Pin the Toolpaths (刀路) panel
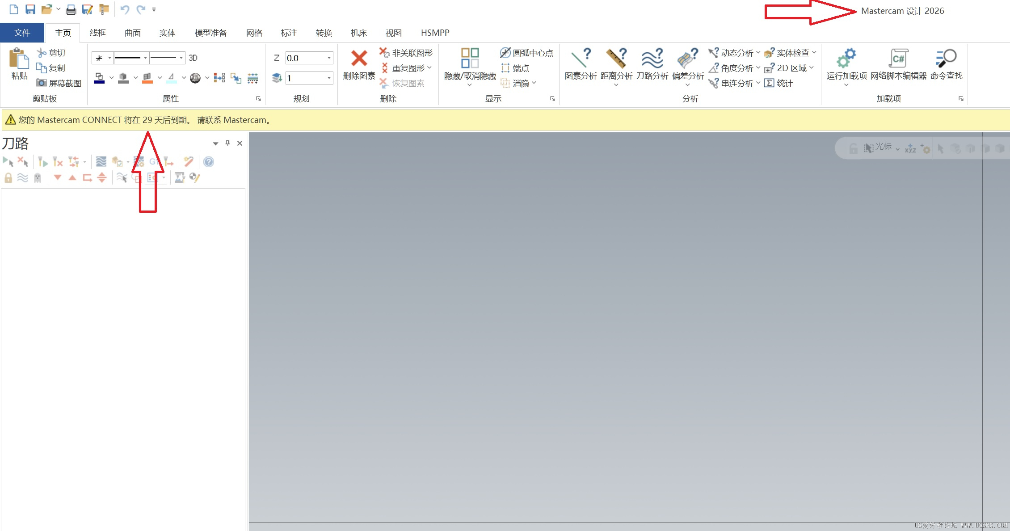Image resolution: width=1010 pixels, height=531 pixels. [x=227, y=143]
